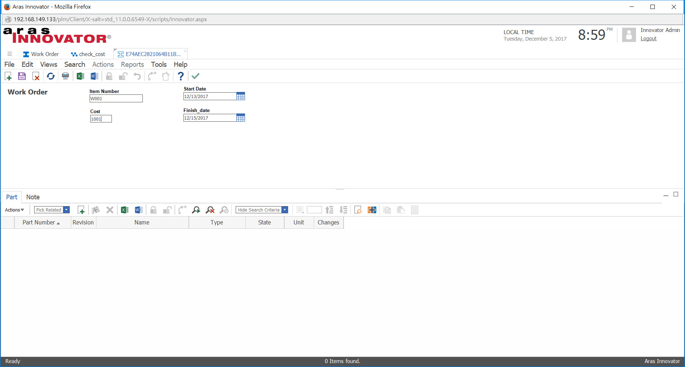This screenshot has width=685, height=367.
Task: Click the page size input in Part toolbar
Action: [314, 210]
